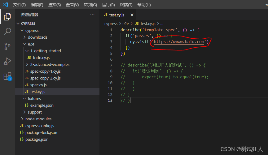Click the e2e breadcrumb segment
The image size is (268, 155).
click(x=125, y=24)
